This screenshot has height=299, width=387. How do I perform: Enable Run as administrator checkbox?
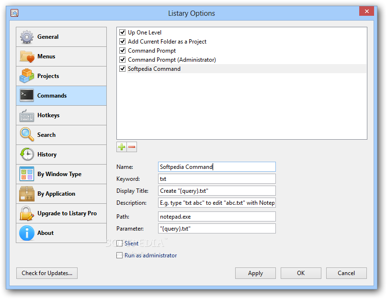[x=119, y=255]
